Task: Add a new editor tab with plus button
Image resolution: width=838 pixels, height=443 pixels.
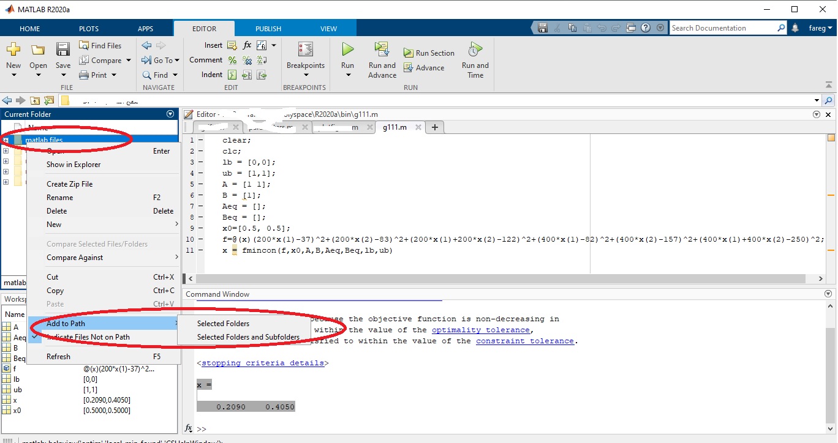Action: [x=435, y=127]
